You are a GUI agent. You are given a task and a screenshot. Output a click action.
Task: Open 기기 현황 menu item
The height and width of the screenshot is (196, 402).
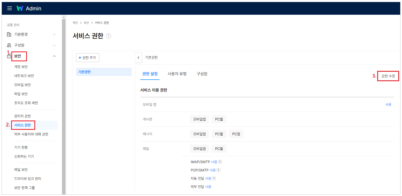21,147
